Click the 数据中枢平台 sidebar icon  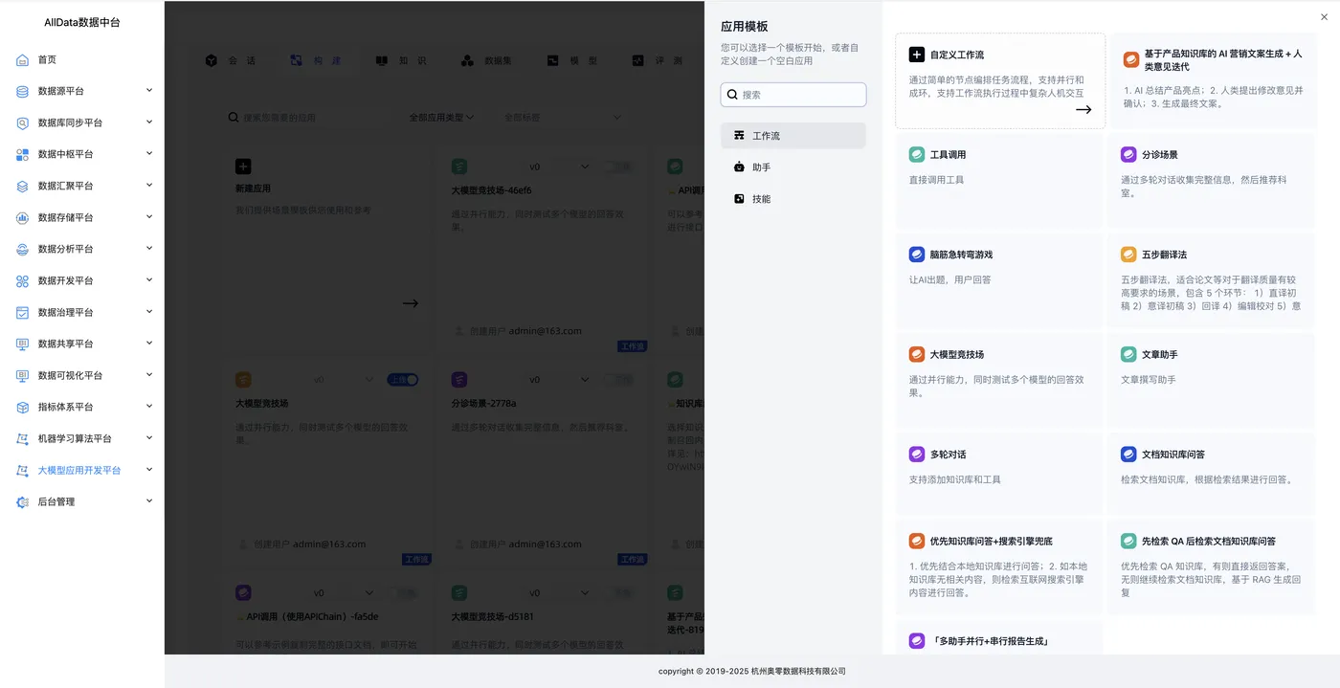point(22,154)
